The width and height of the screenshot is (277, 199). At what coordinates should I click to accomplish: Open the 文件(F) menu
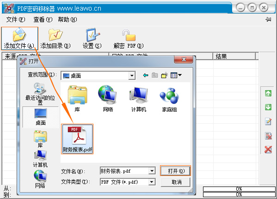(x=16, y=19)
